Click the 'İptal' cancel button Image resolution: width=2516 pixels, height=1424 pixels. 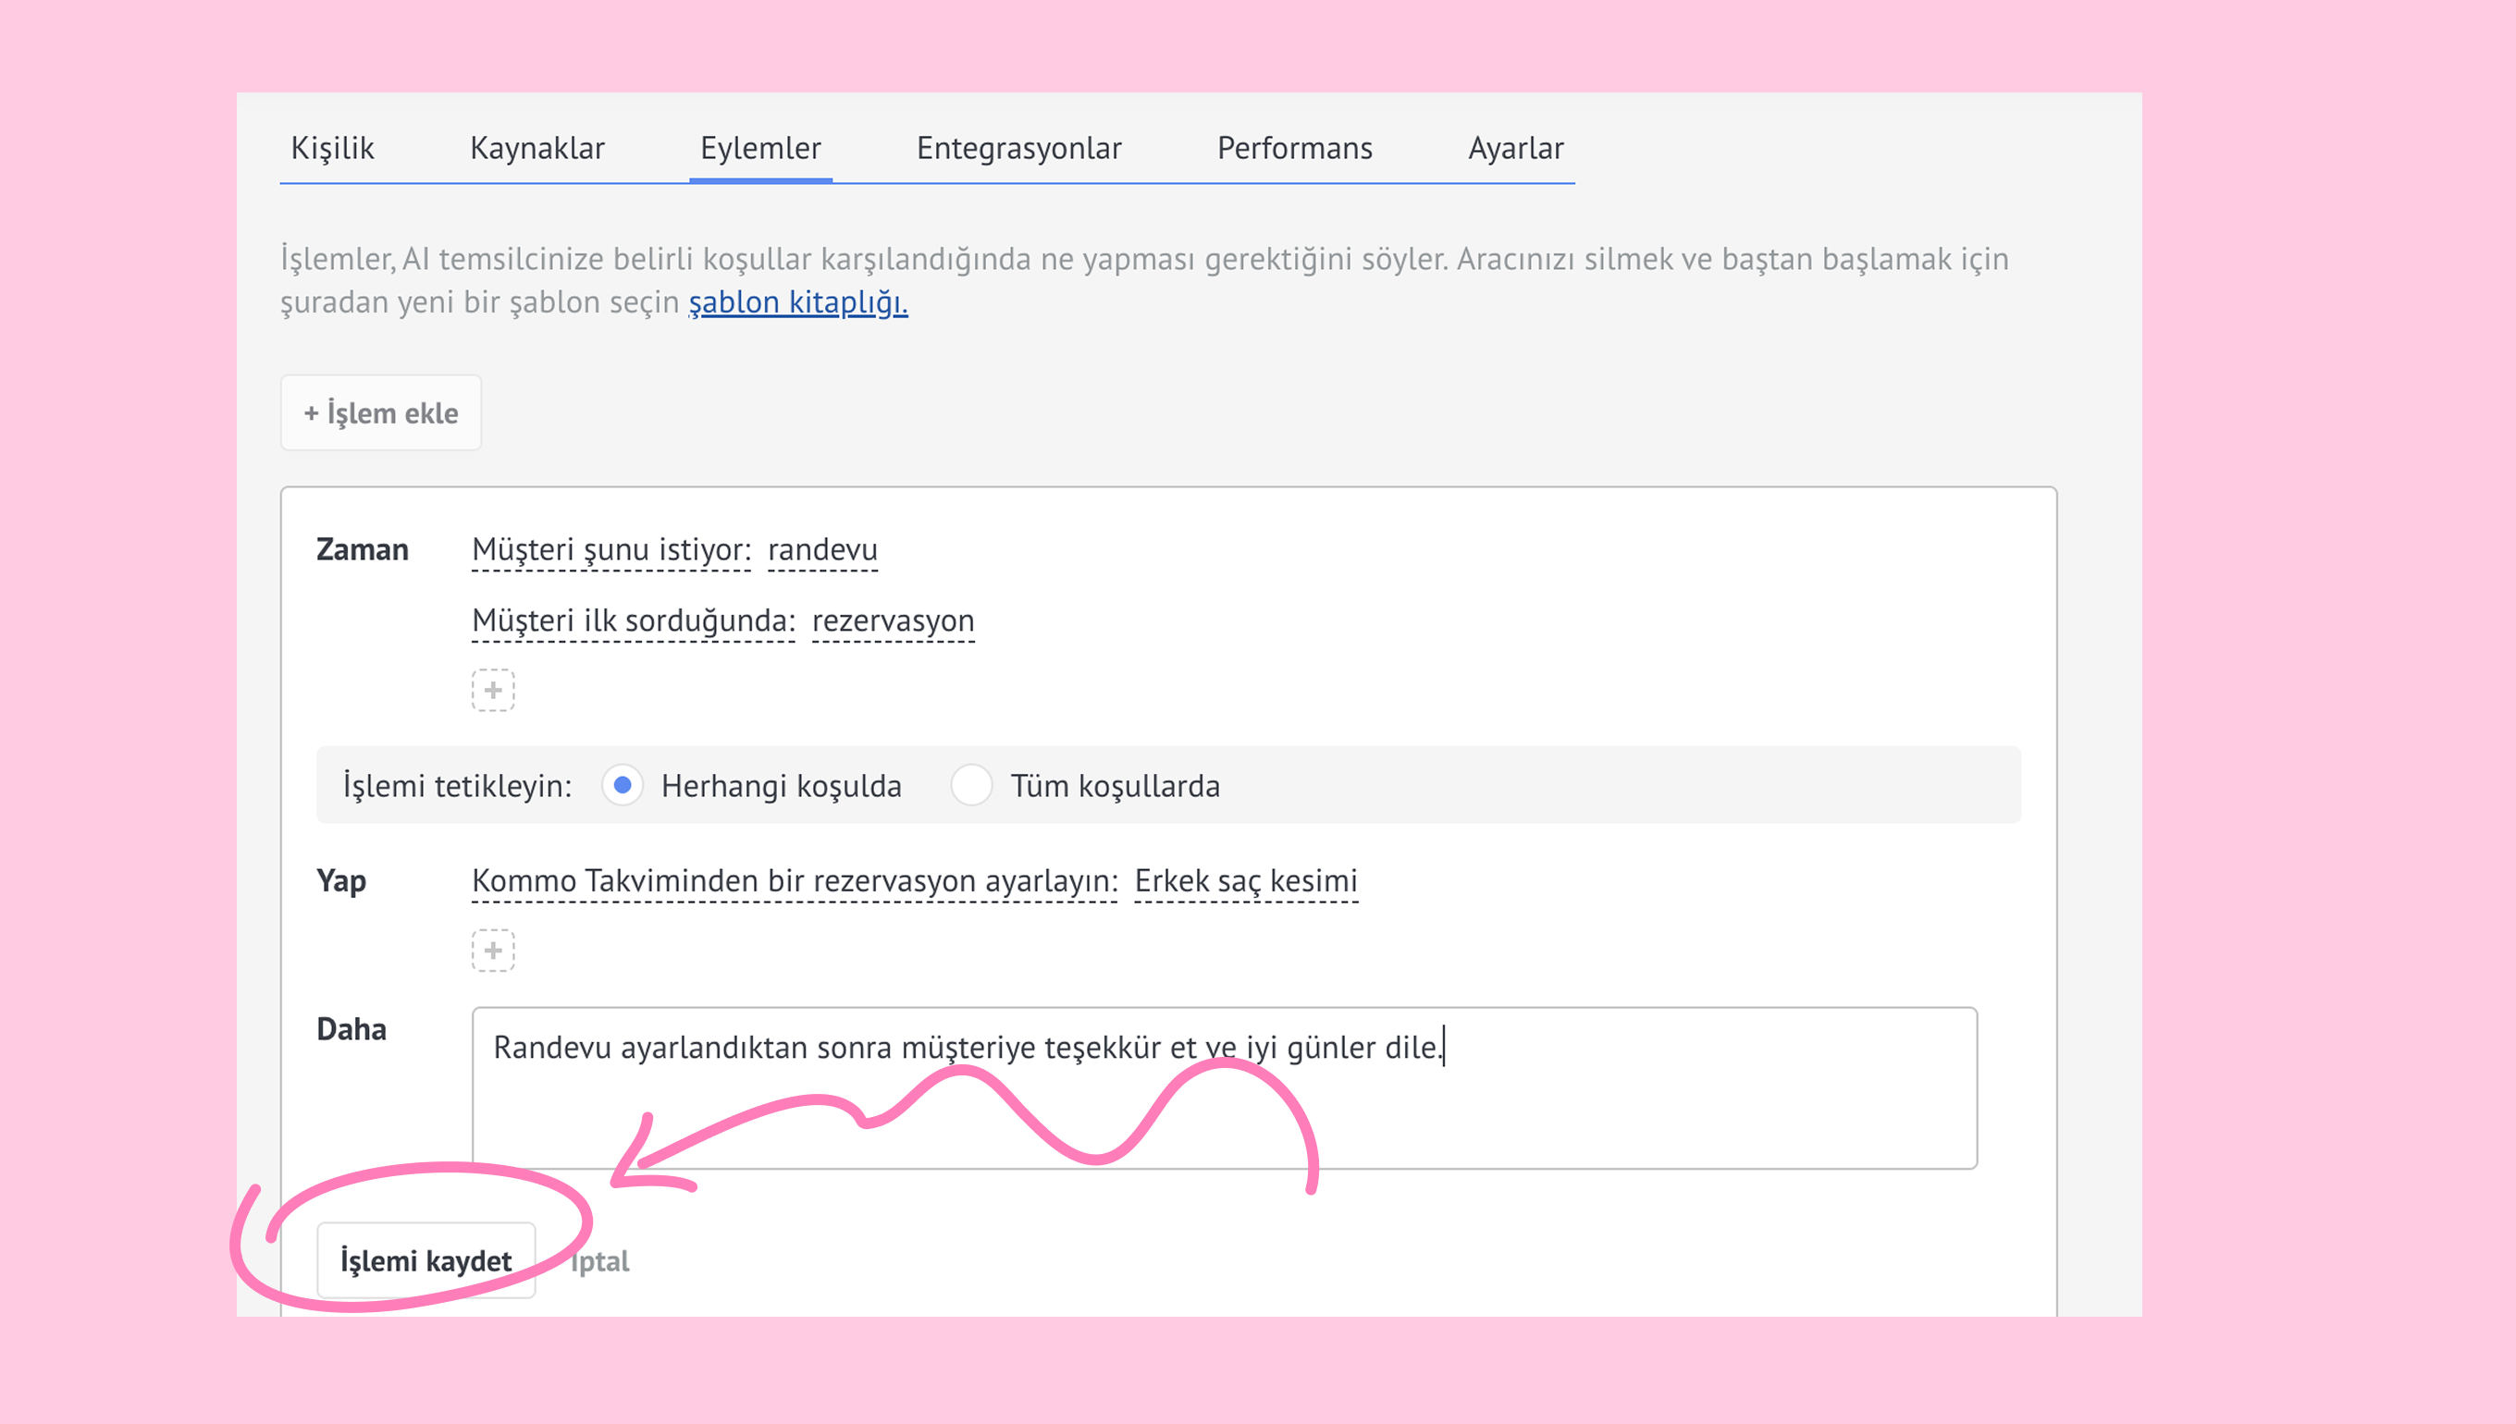tap(599, 1260)
